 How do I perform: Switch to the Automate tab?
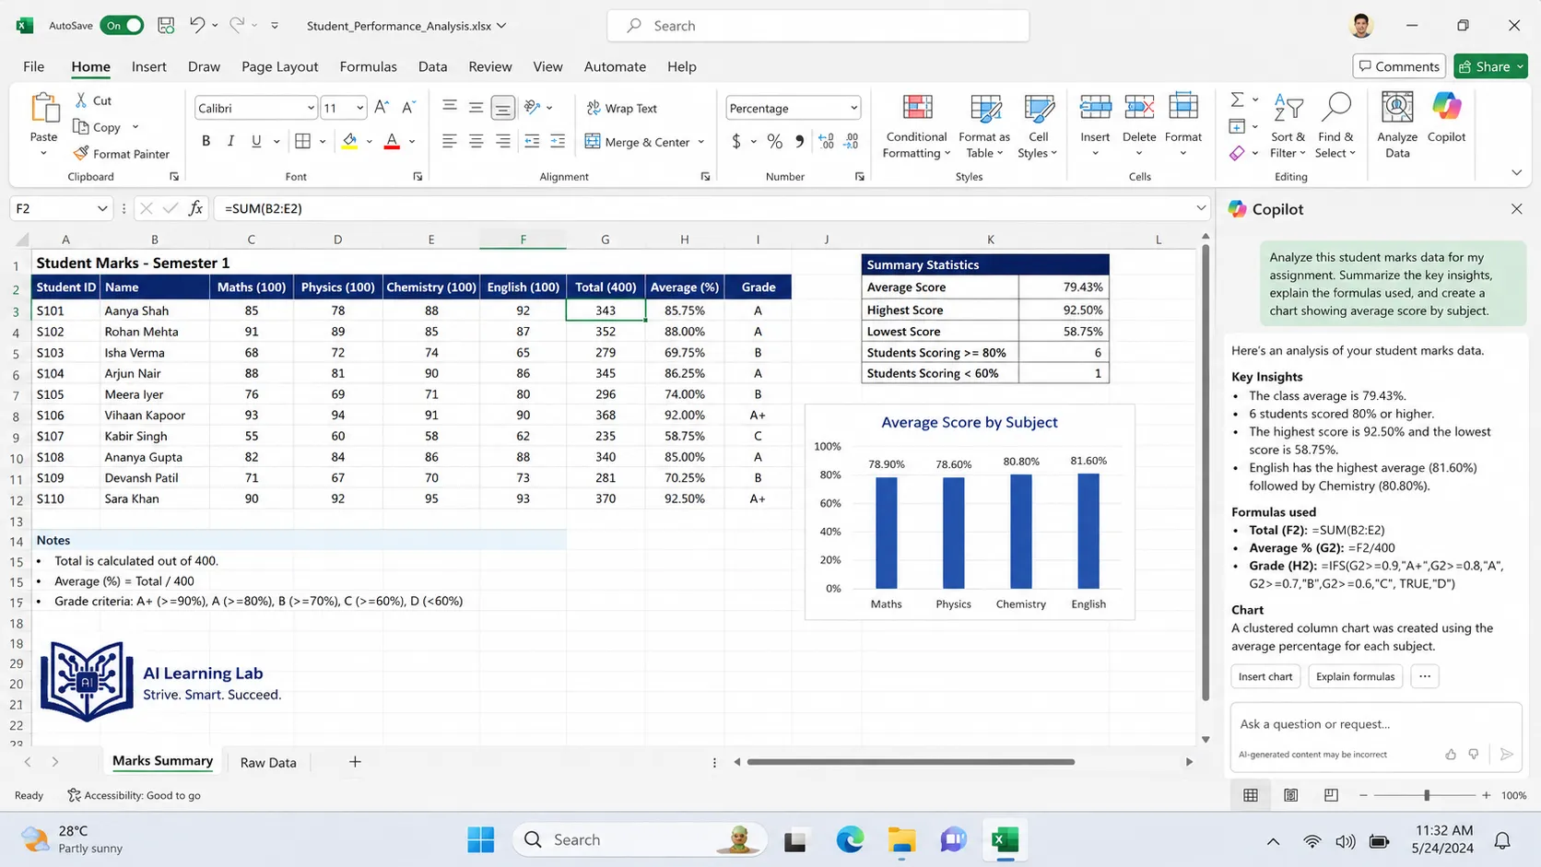(x=615, y=66)
